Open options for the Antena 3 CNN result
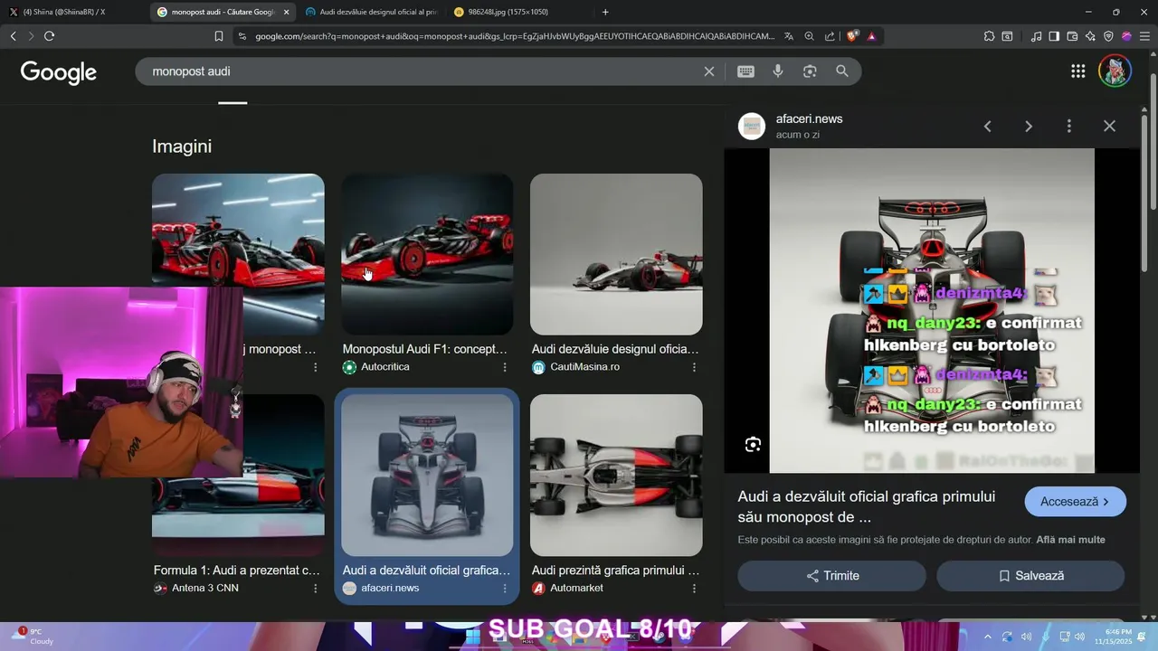The image size is (1158, 651). pyautogui.click(x=315, y=588)
